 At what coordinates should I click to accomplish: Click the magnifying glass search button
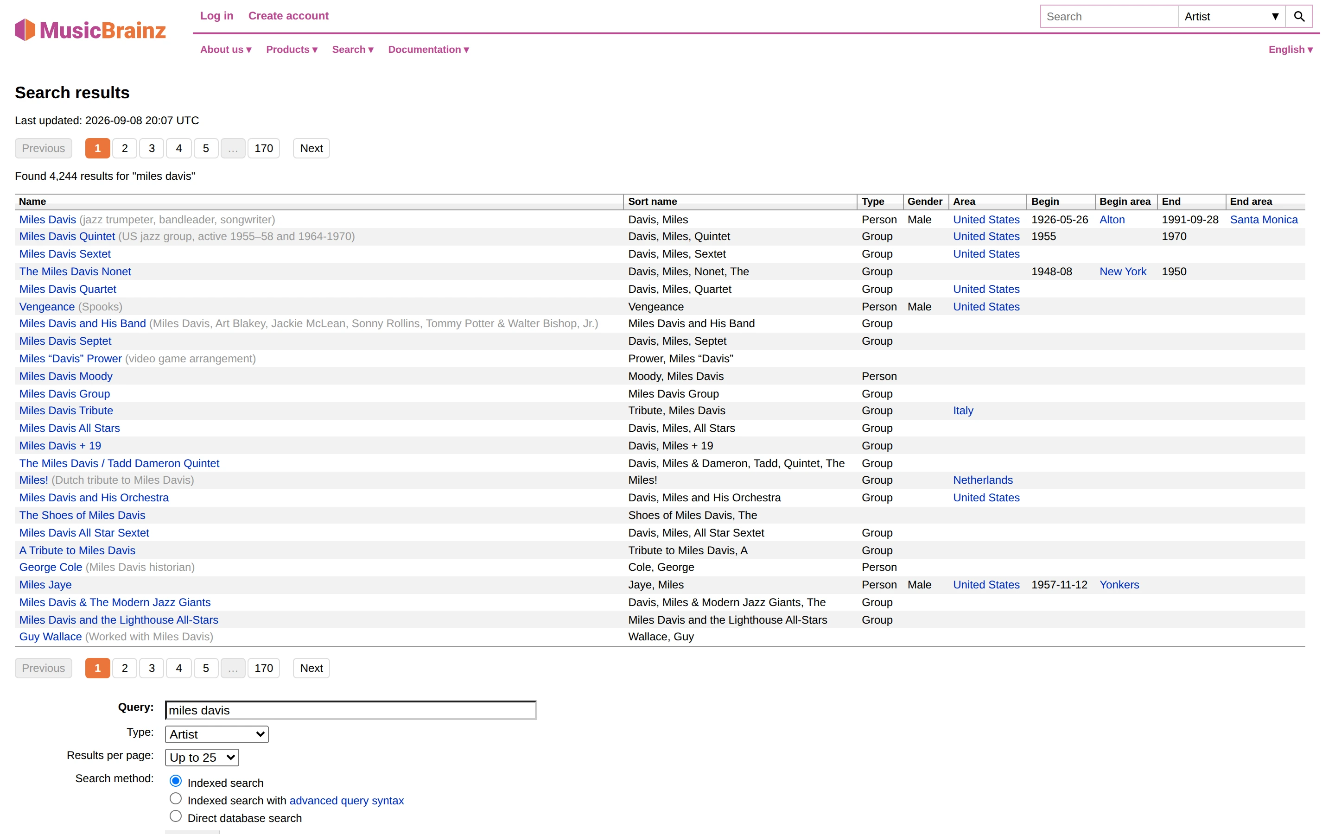[x=1298, y=17]
